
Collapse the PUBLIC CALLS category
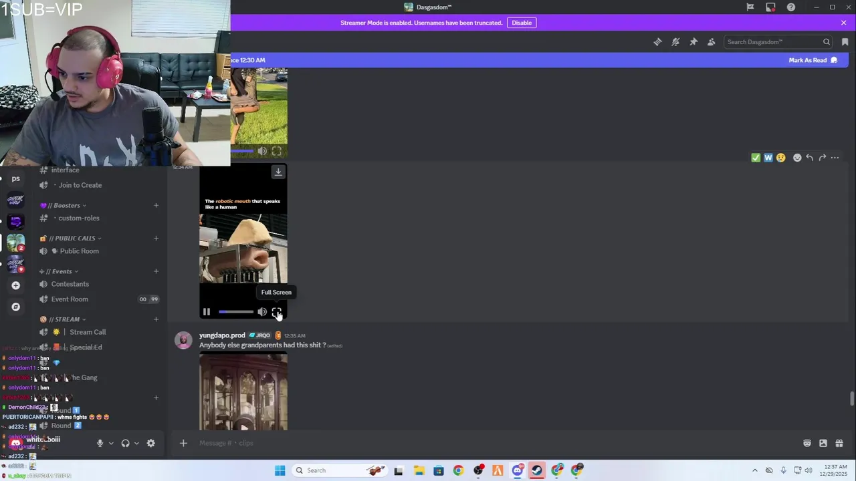(x=70, y=238)
